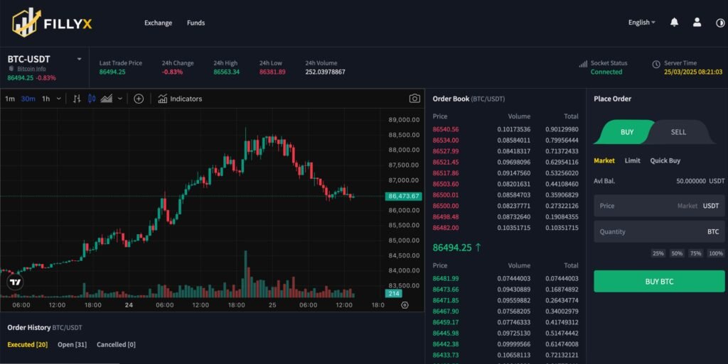
Task: Click the compare or add symbol plus icon
Action: pos(139,99)
